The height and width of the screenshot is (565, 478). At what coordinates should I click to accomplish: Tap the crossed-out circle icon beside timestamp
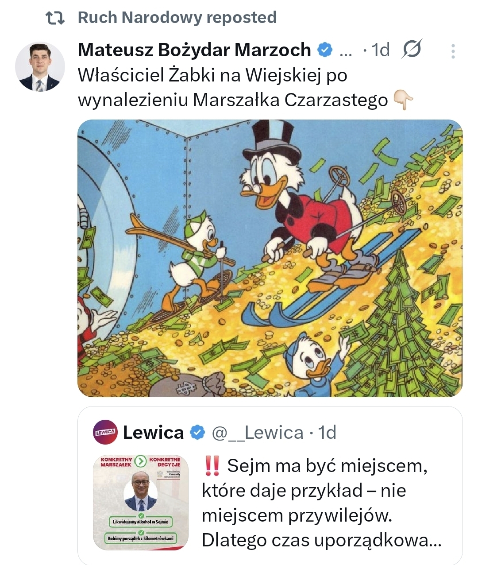point(412,50)
